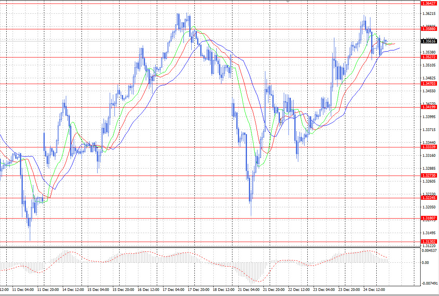The image size is (439, 296).
Task: Click the 1.32050 price scale value
Action: [x=429, y=207]
